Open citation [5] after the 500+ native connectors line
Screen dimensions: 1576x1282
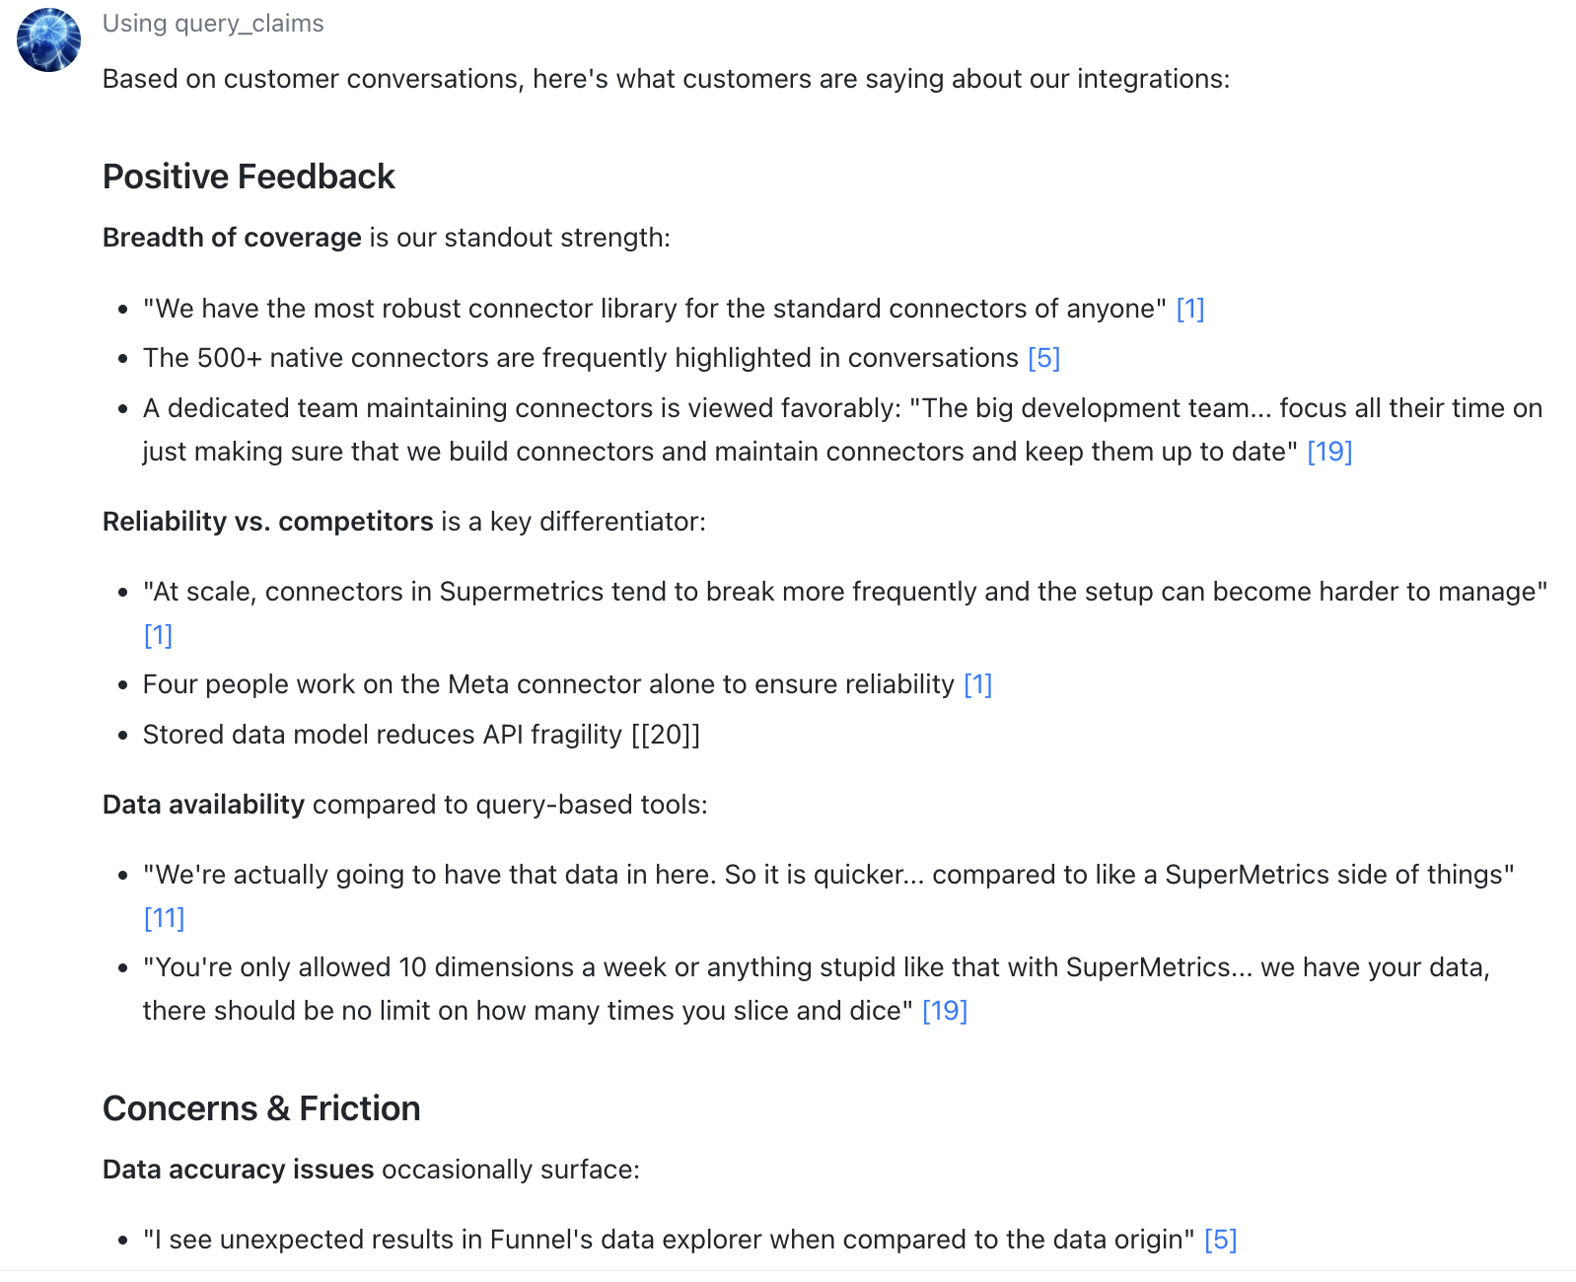(1043, 358)
